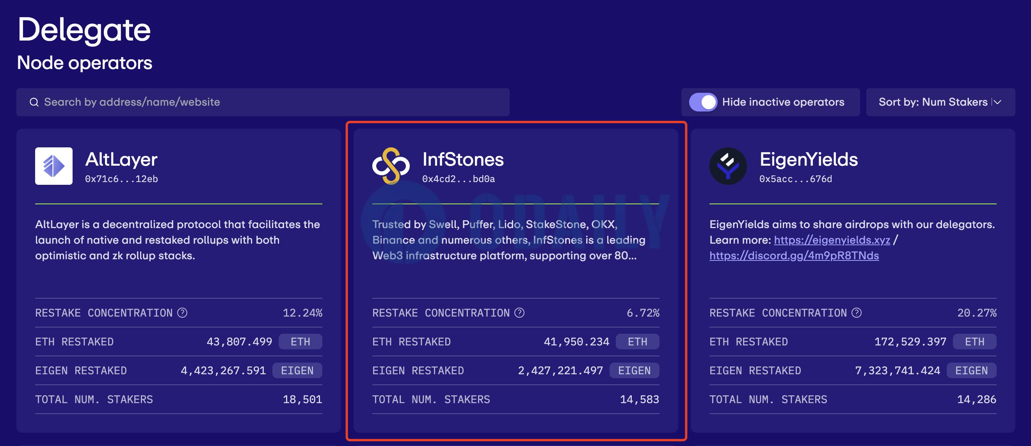Click ETH badge in InfStones card
This screenshot has width=1031, height=446.
[638, 342]
